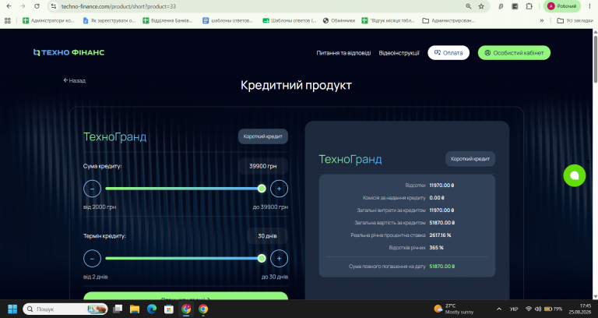Decrease loan term with minus button
Image resolution: width=598 pixels, height=318 pixels.
93,259
